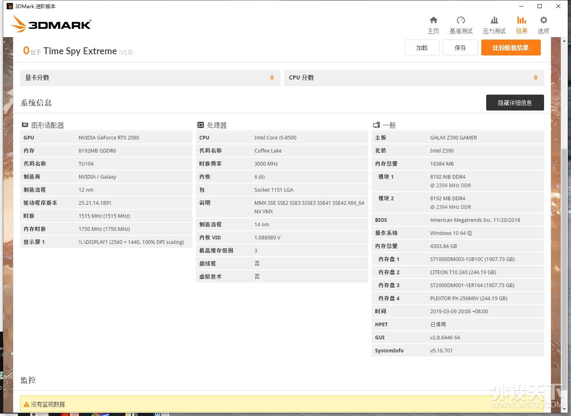Select the 2019-03-09 20:06 time value

pyautogui.click(x=459, y=311)
